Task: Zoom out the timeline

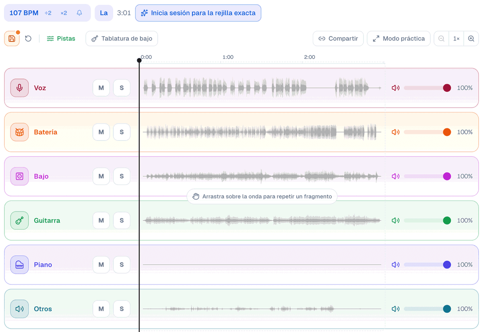Action: tap(442, 39)
